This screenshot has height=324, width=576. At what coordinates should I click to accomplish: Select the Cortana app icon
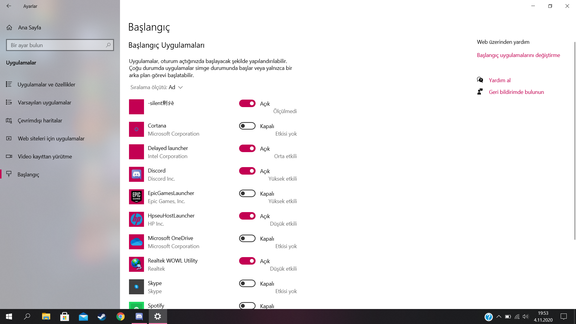(136, 129)
